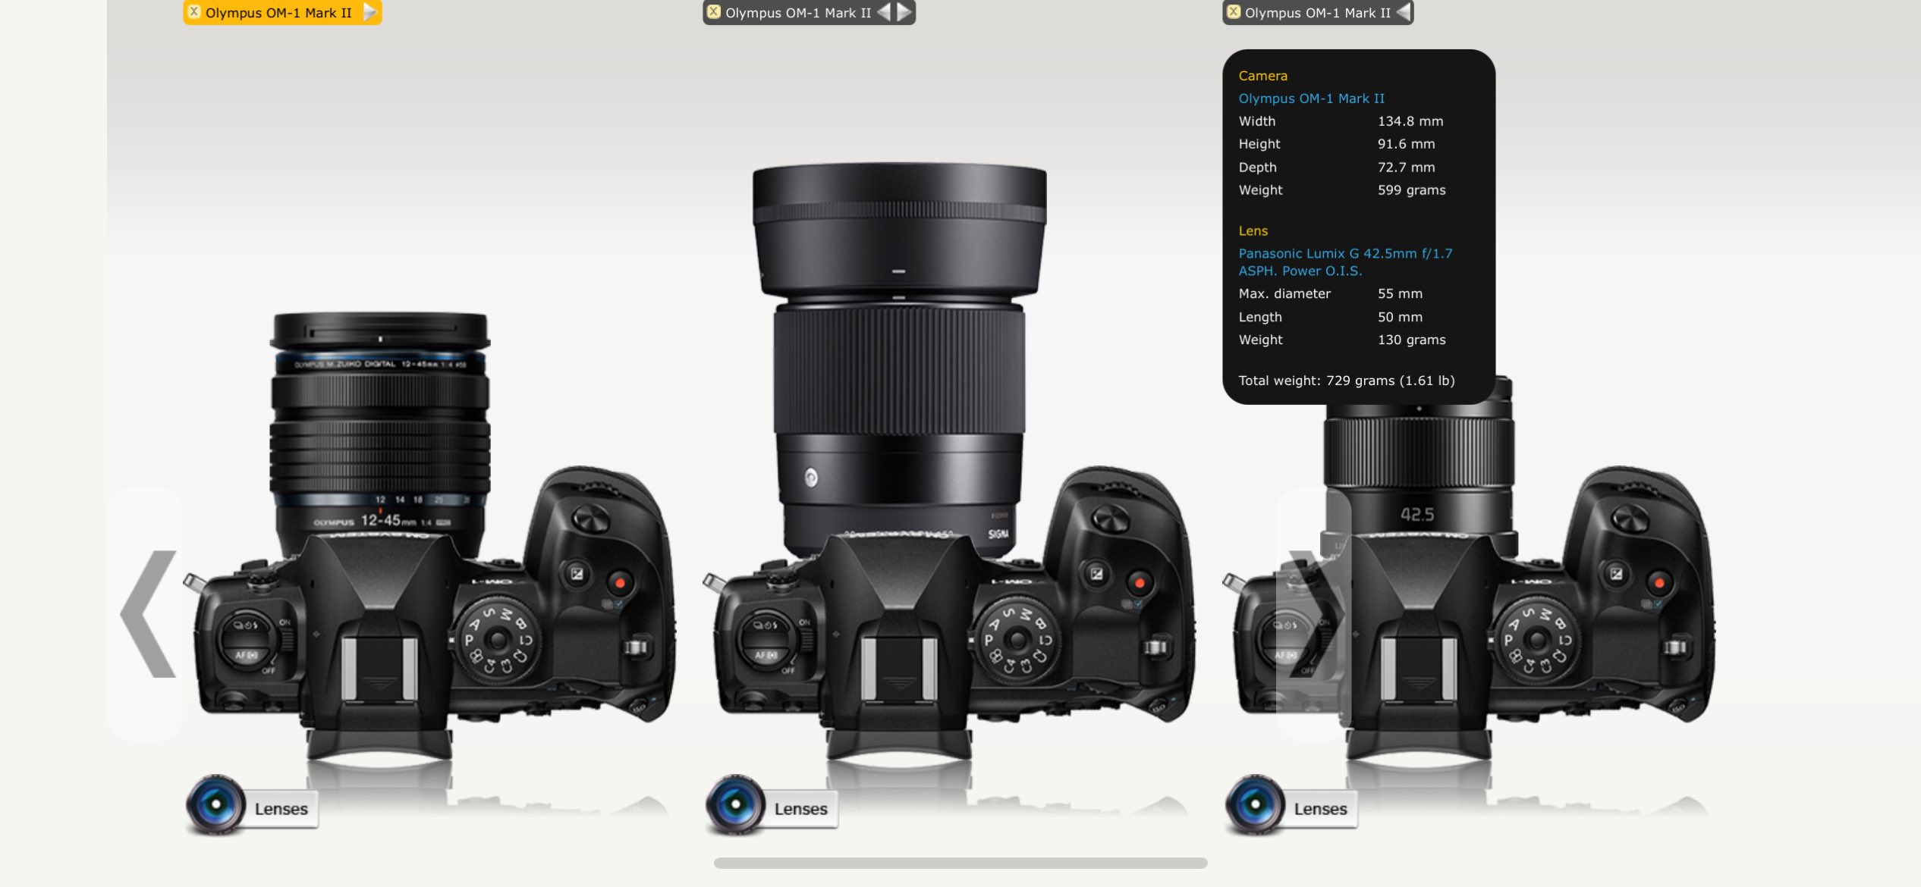Remove the first Olympus OM-1 Mark II camera
1921x887 pixels.
[194, 12]
